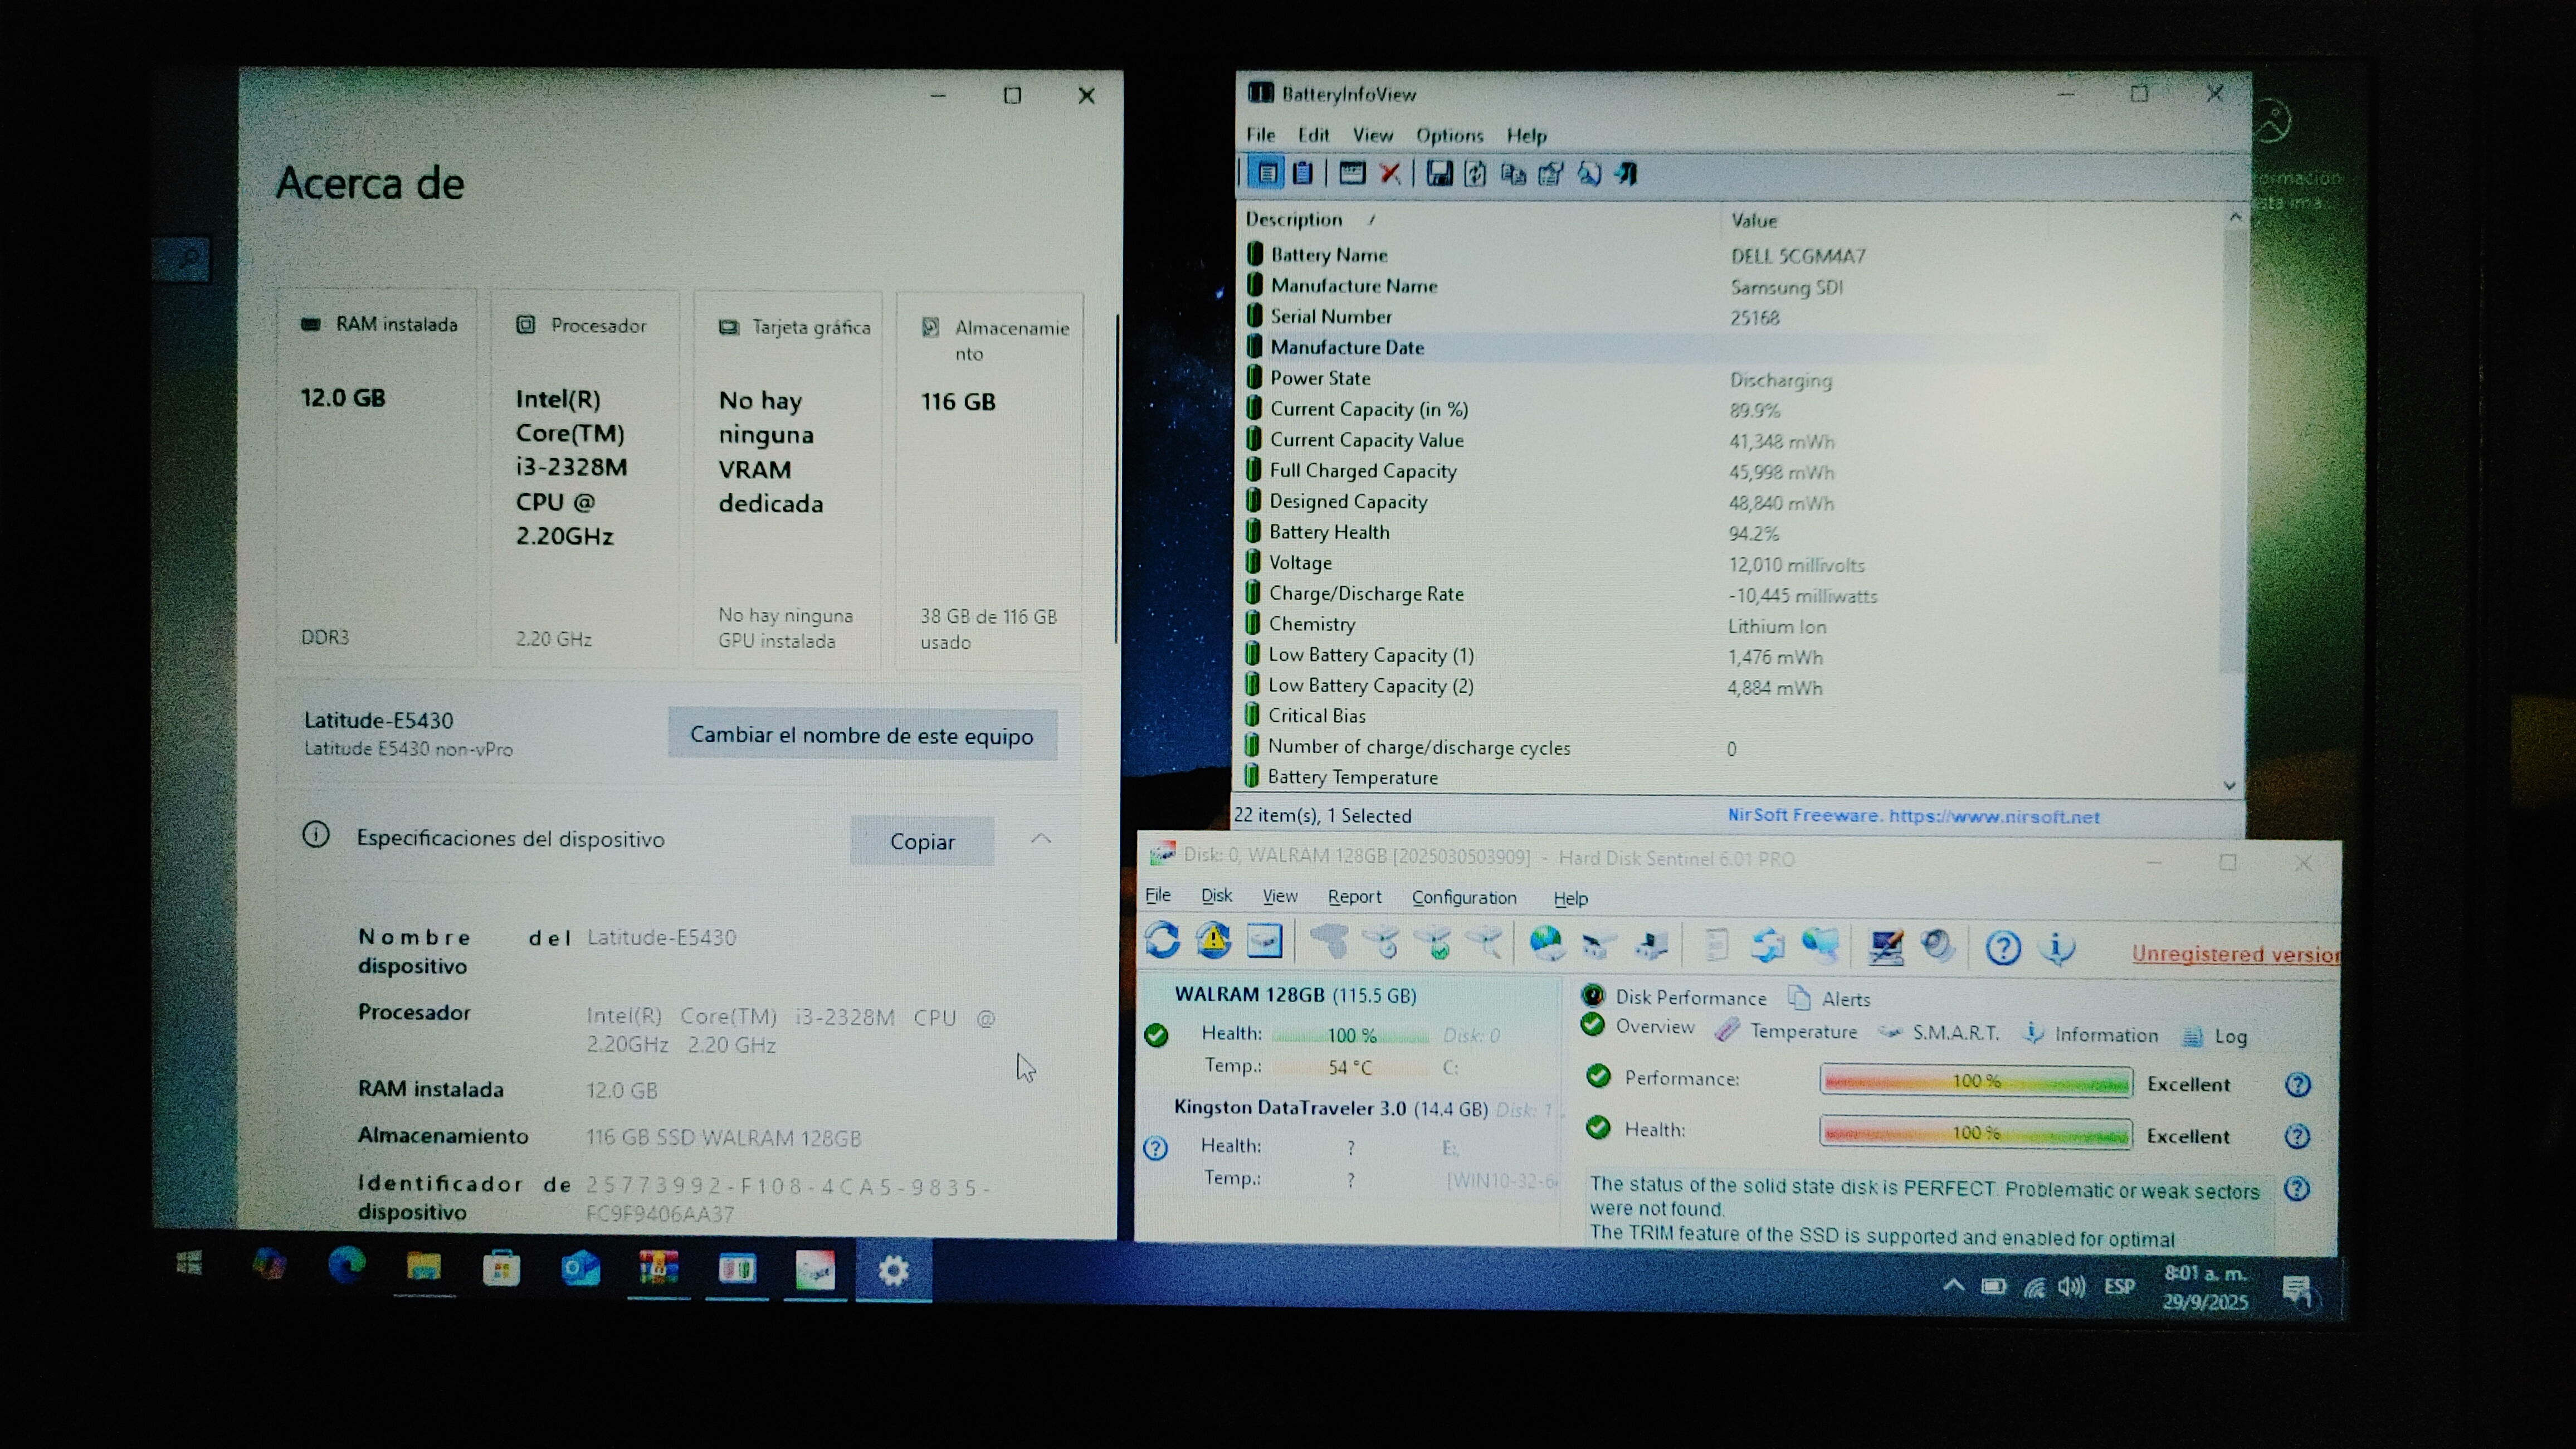
Task: Select the Kingston DataTraveler 3.0 disk entry
Action: point(1290,1108)
